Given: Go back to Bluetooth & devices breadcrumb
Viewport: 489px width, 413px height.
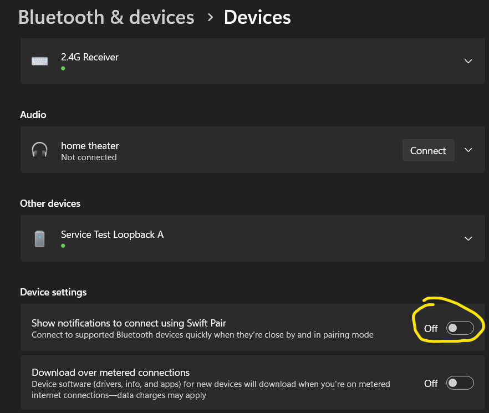Looking at the screenshot, I should tap(106, 17).
